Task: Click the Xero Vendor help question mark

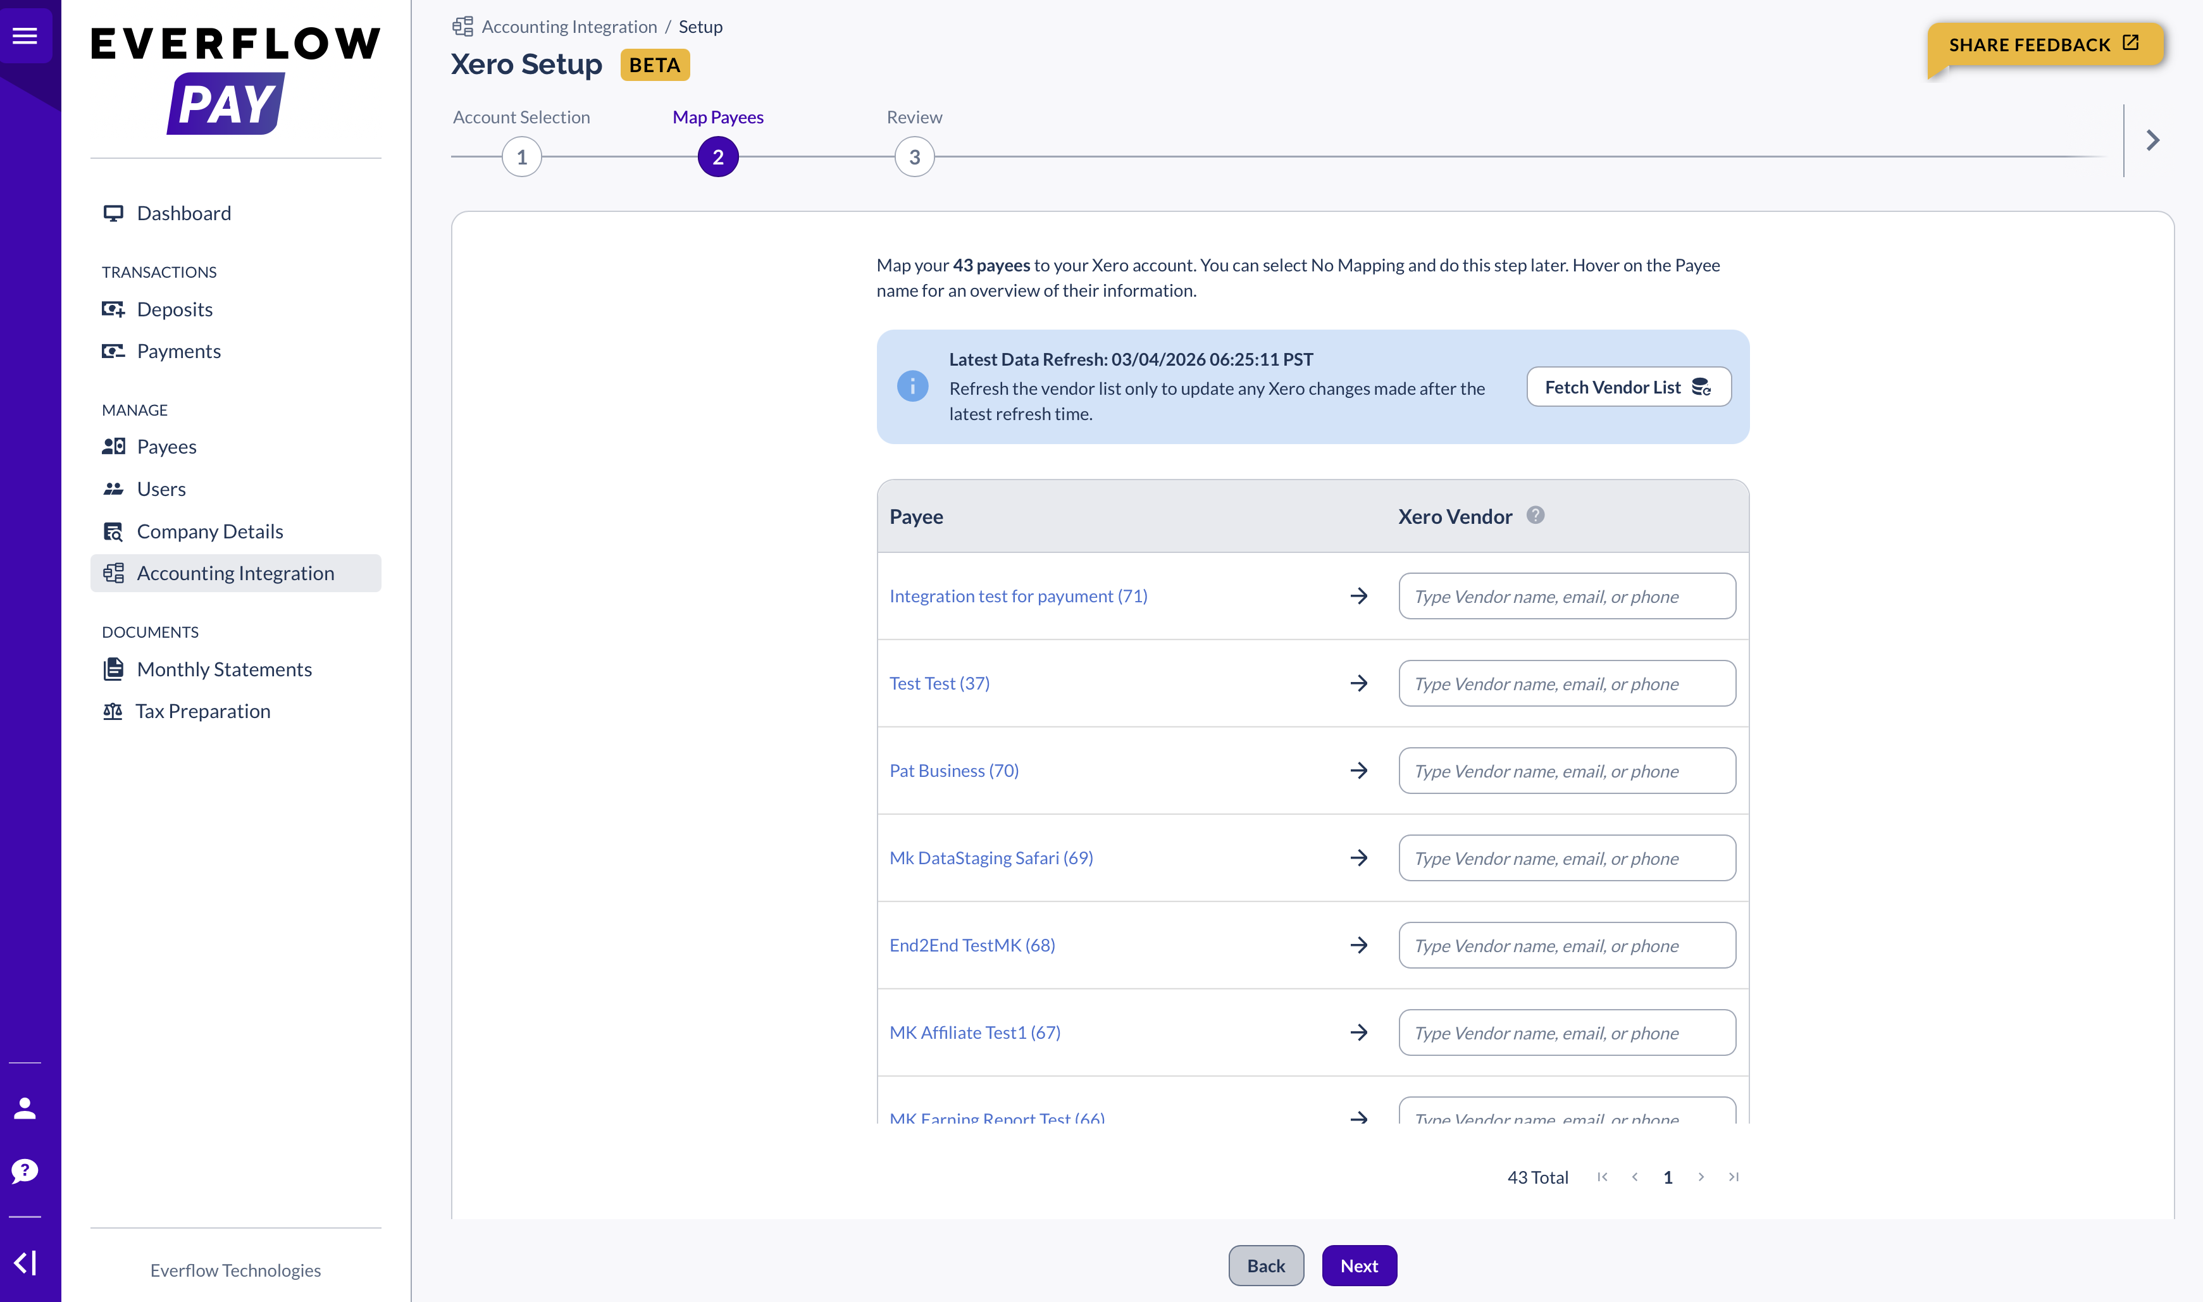Action: coord(1536,516)
